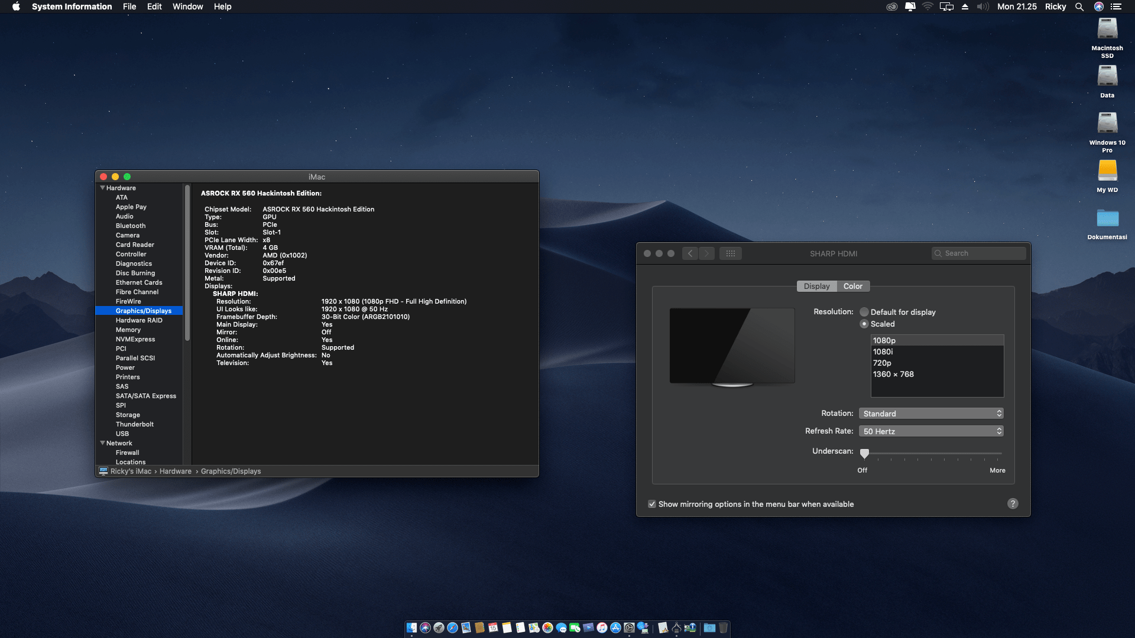The height and width of the screenshot is (638, 1135).
Task: Open the Trash in the Dock
Action: 723,627
